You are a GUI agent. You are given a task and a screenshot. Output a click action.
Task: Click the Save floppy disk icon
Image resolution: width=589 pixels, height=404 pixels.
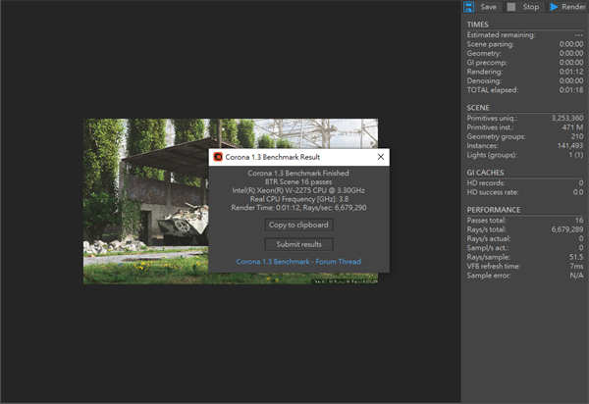pos(469,7)
